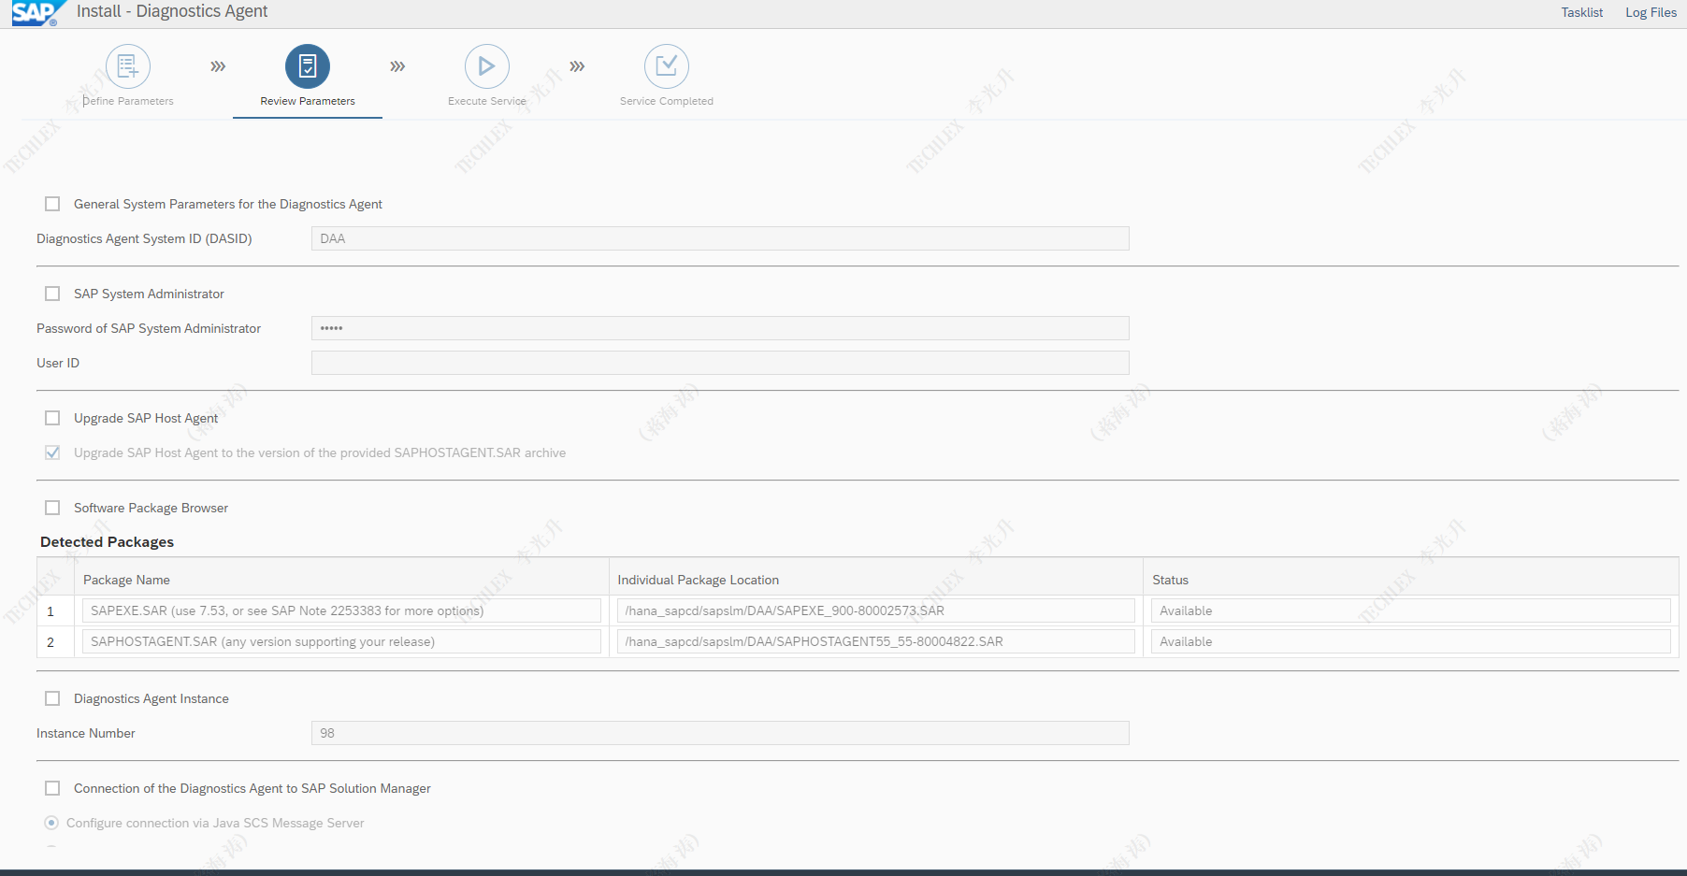1687x876 pixels.
Task: Tick the SAP System Administrator checkbox
Action: click(x=52, y=294)
